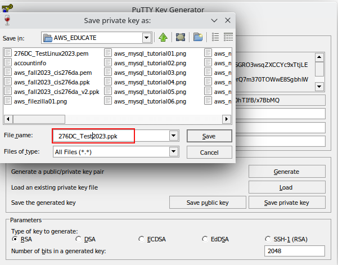338x265 pixels.
Task: Click the desktop view toolbar icon
Action: coord(181,37)
